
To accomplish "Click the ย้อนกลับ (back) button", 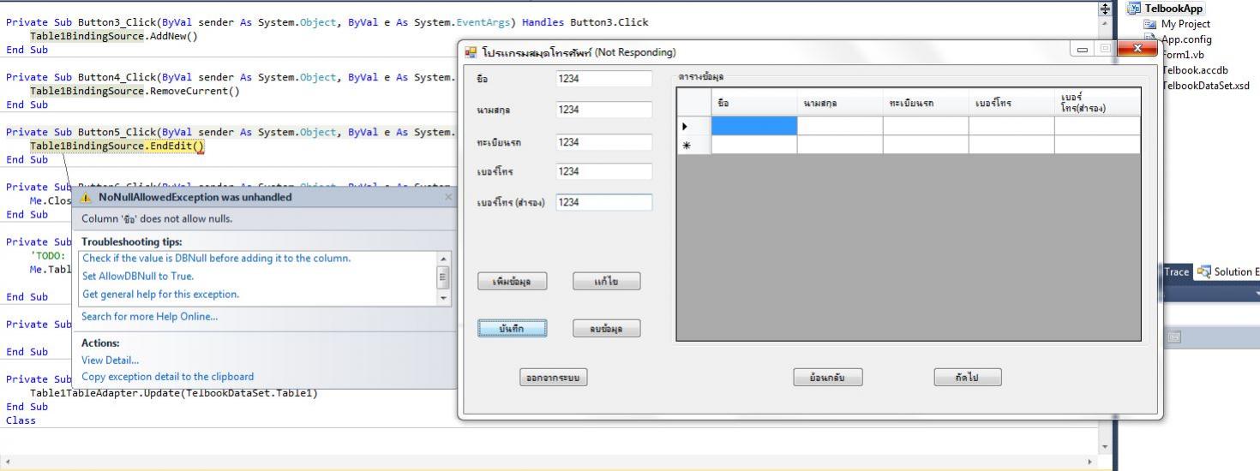I will [x=828, y=378].
